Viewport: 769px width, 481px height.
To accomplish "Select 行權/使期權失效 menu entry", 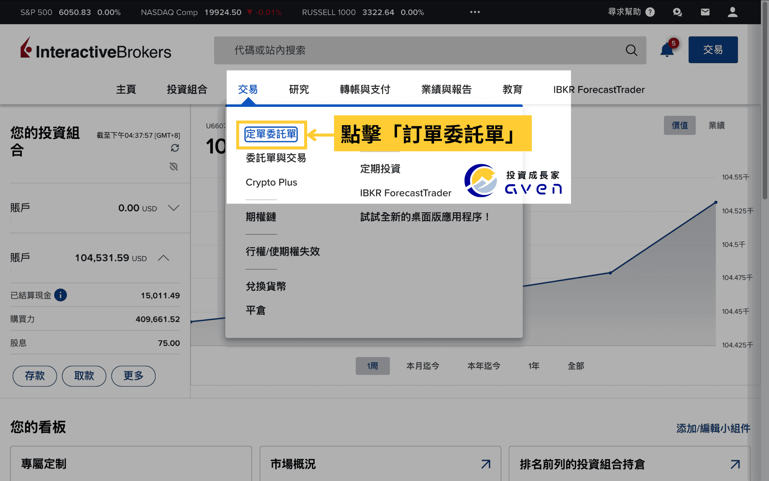I will click(x=283, y=251).
